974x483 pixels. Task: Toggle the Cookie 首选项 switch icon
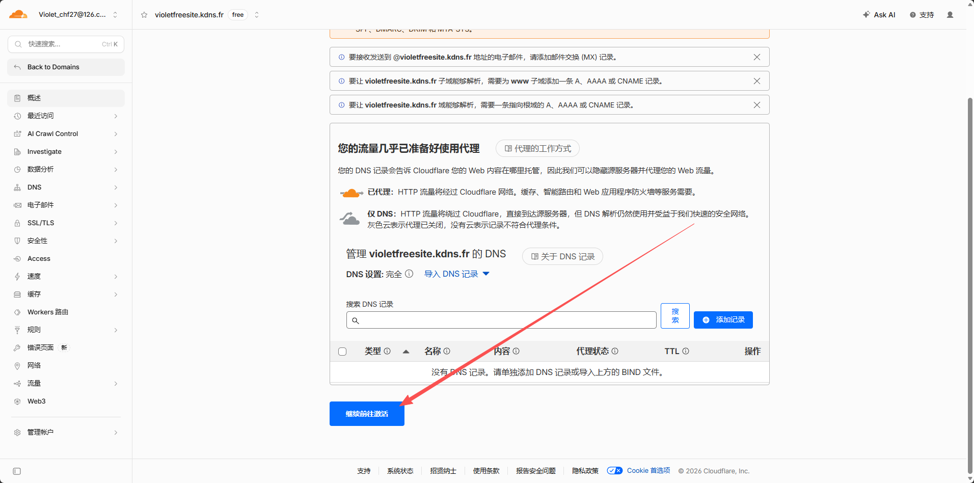[x=615, y=471]
